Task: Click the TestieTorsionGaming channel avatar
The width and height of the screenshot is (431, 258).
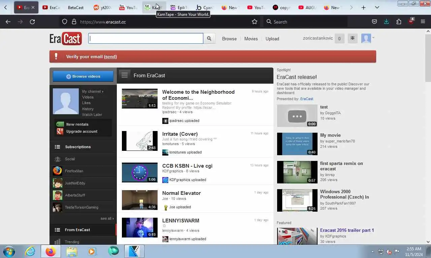Action: 58,207
